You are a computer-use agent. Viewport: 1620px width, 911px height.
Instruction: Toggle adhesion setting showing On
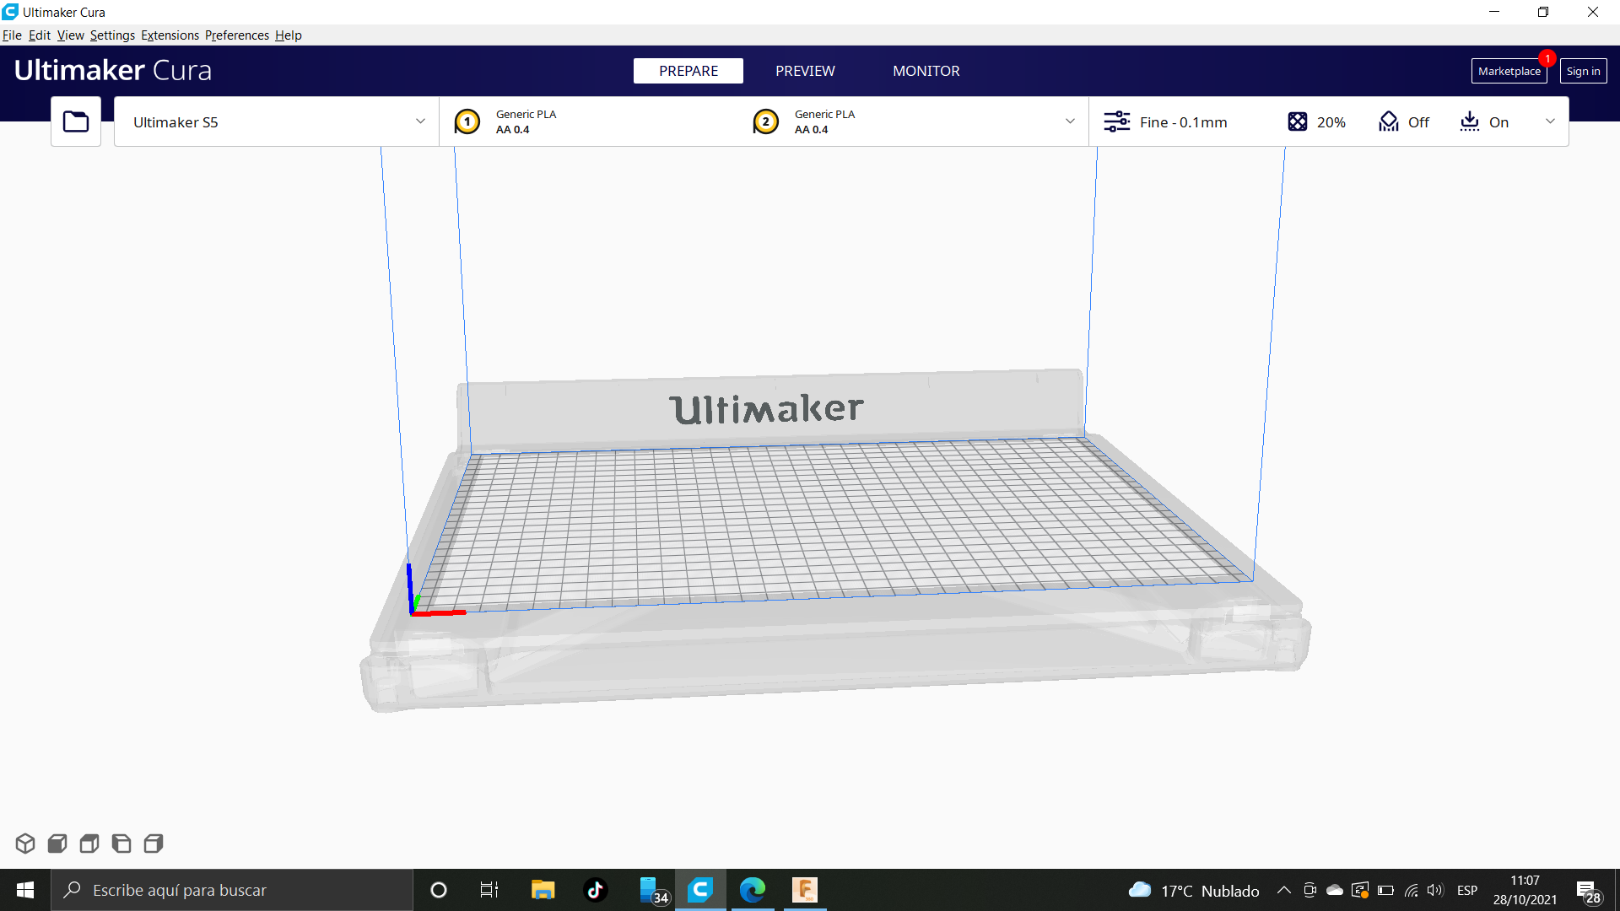click(x=1485, y=122)
